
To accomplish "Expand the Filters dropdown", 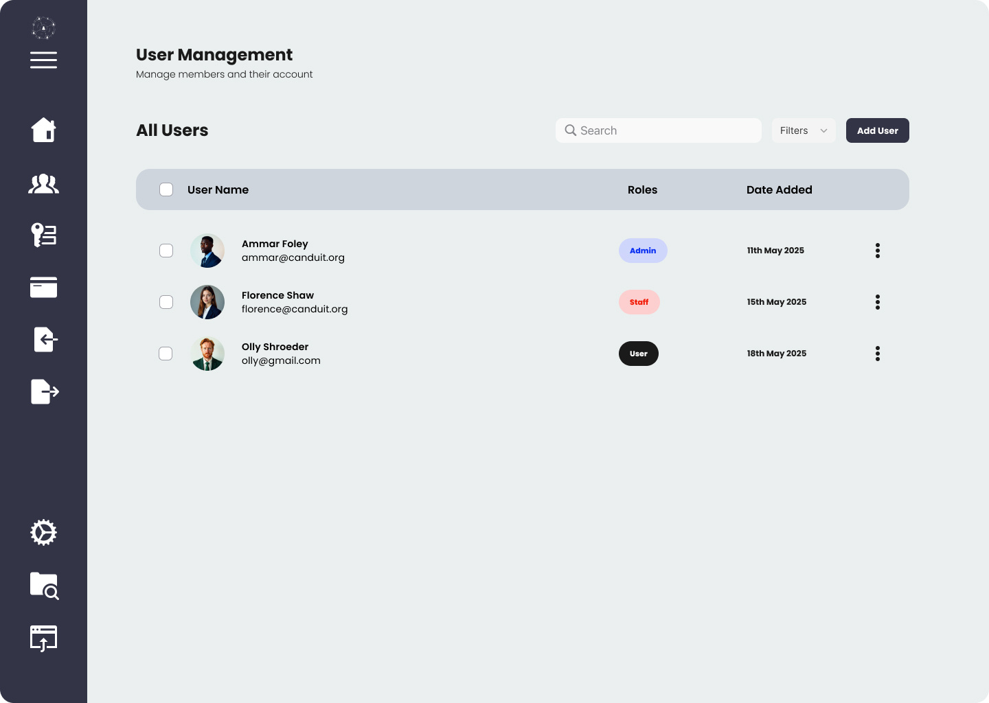I will pos(804,130).
